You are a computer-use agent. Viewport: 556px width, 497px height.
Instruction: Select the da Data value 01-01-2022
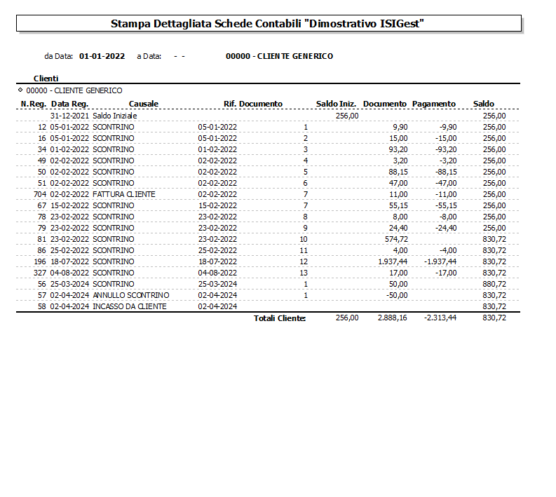pos(102,56)
